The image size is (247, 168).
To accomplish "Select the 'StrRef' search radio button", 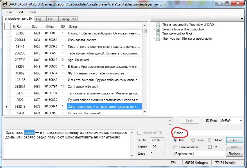I will pyautogui.click(x=209, y=140).
